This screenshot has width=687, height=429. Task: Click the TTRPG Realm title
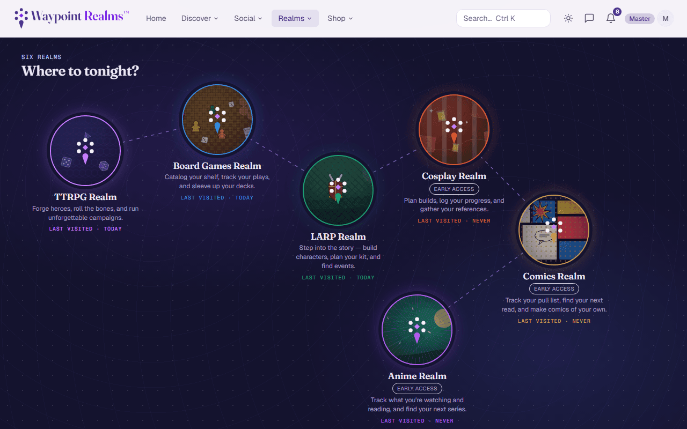tap(85, 197)
